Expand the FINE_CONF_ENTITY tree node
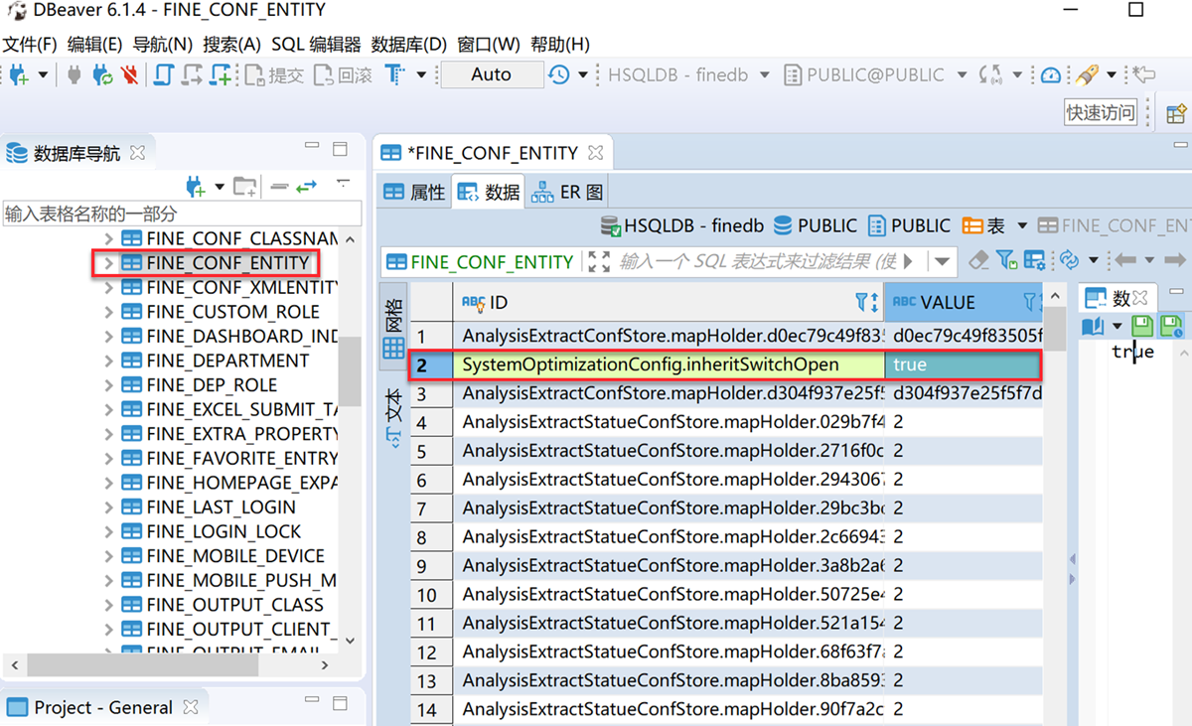The height and width of the screenshot is (726, 1192). [x=109, y=263]
